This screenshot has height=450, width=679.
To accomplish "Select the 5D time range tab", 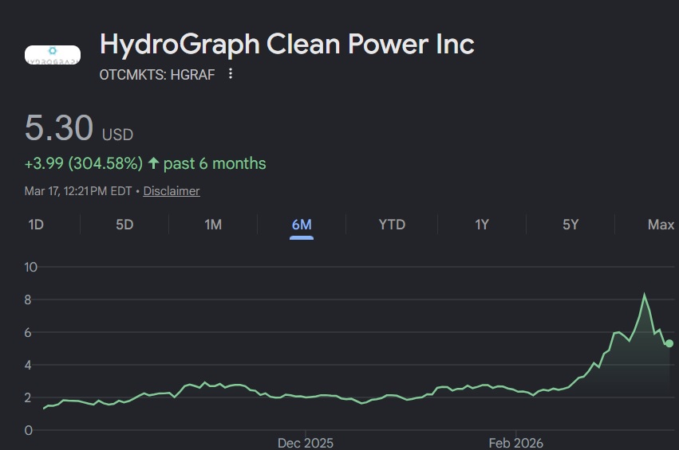I will [x=124, y=225].
